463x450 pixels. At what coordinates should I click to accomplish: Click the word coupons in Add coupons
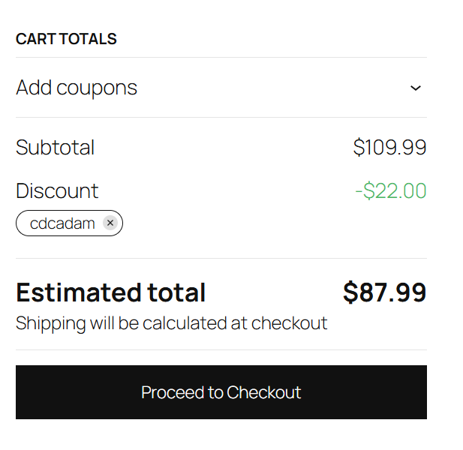[98, 88]
